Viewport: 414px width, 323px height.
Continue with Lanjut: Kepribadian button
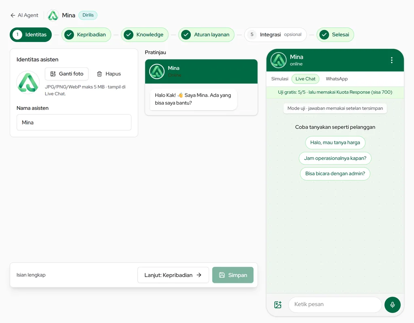point(173,275)
